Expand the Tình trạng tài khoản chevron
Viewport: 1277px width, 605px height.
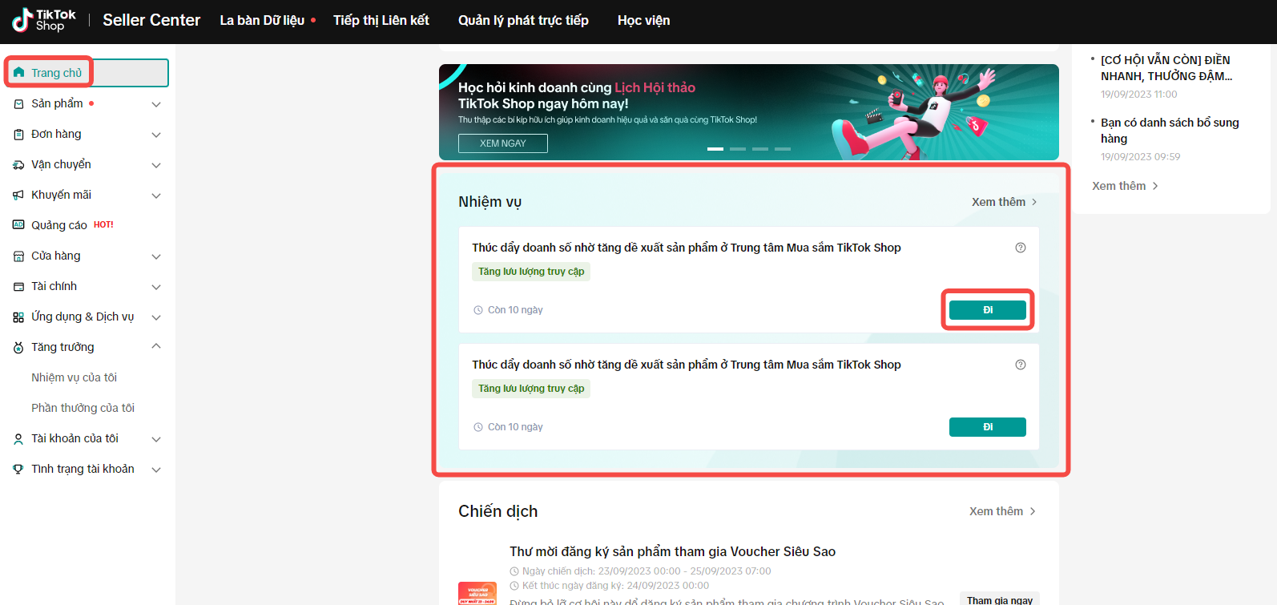tap(156, 470)
